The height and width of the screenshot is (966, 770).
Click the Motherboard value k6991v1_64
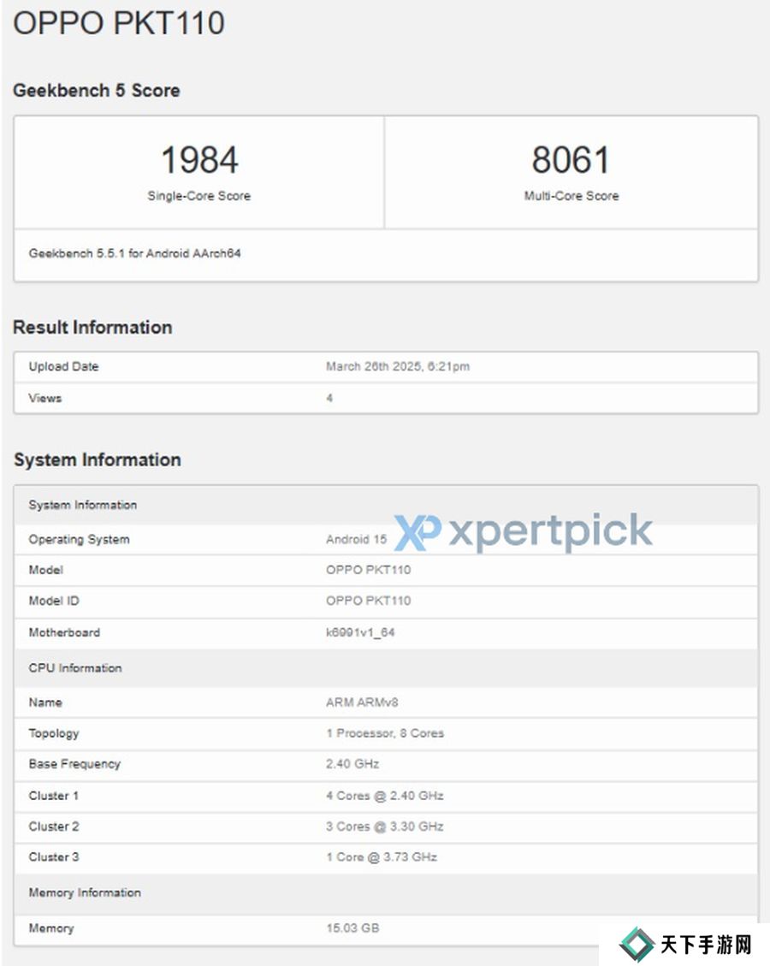click(x=360, y=632)
